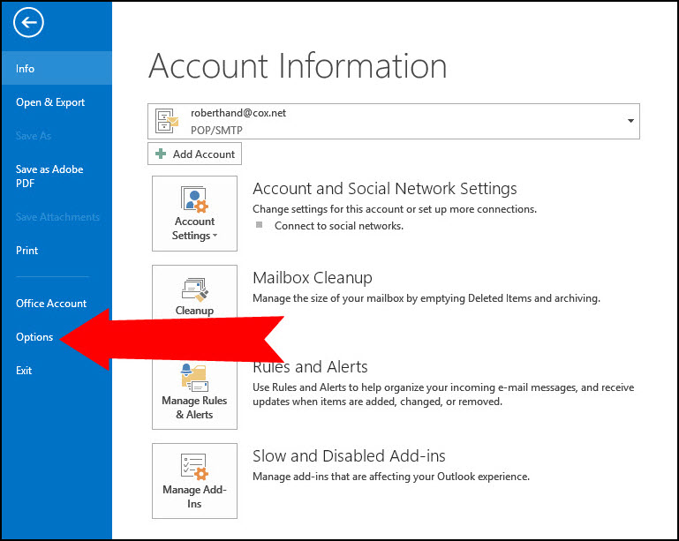This screenshot has height=541, width=679.
Task: Click the mailbox account icon beside roberthand@cox.net
Action: click(x=167, y=121)
